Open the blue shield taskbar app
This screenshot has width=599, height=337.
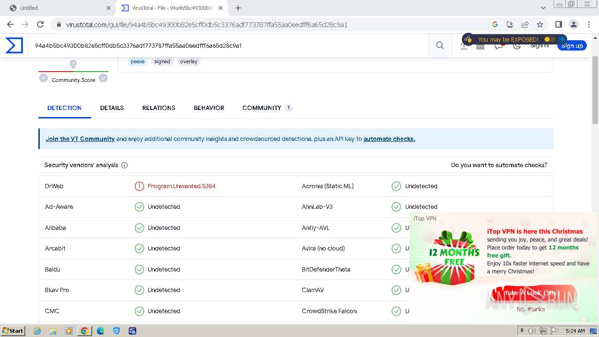pos(117,331)
